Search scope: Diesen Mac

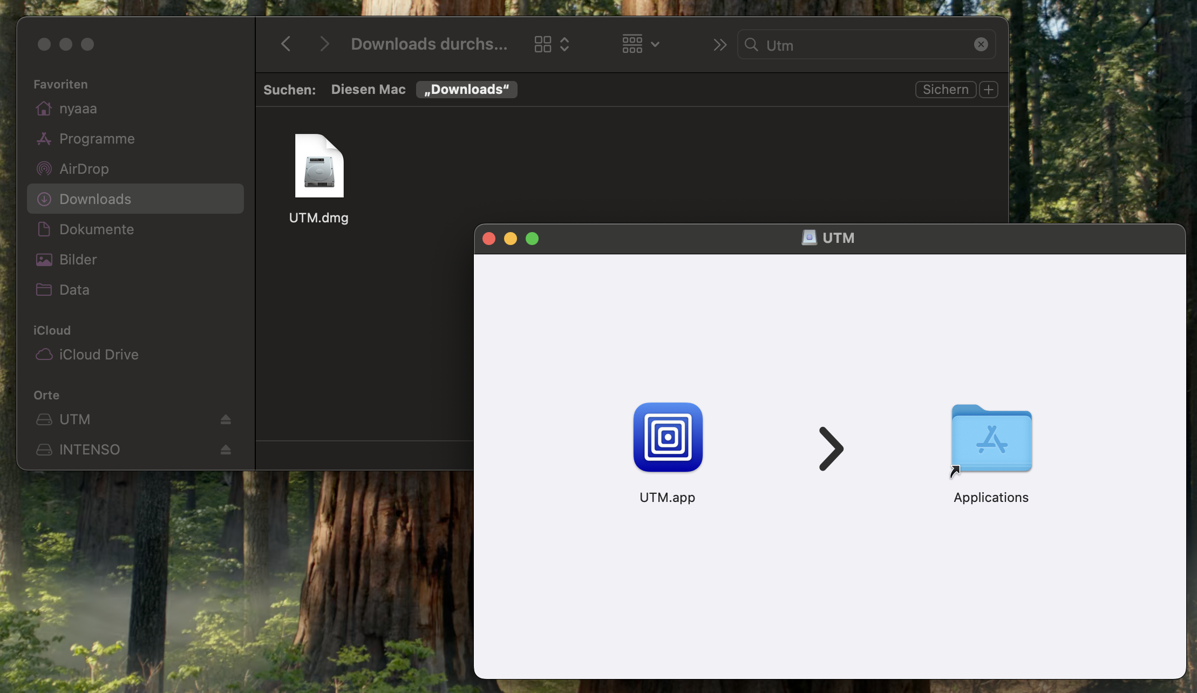(368, 90)
